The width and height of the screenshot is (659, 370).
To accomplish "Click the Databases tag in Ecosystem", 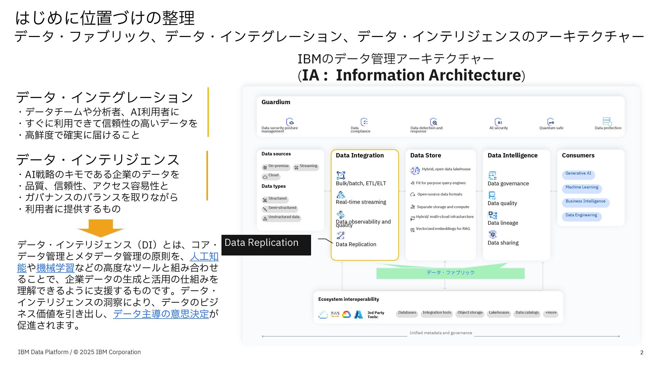I will click(x=407, y=313).
